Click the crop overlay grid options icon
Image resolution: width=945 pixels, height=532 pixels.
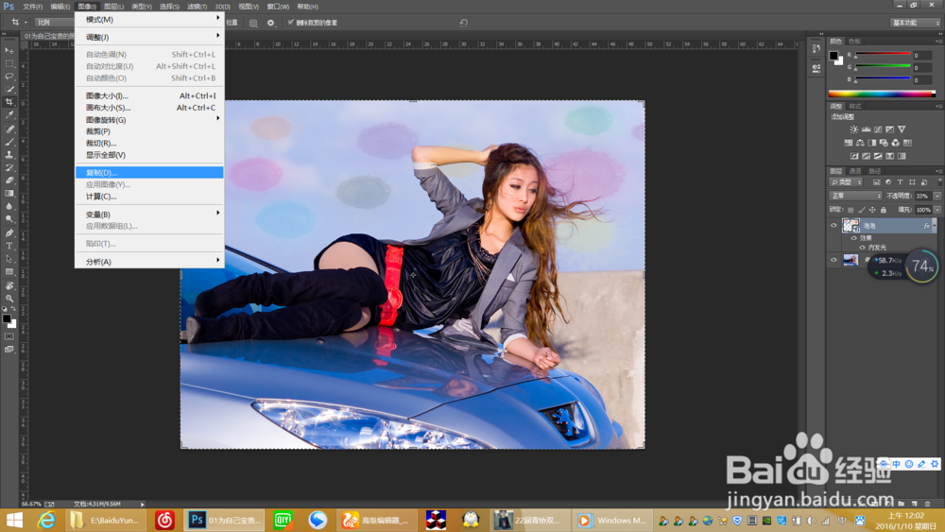tap(253, 23)
